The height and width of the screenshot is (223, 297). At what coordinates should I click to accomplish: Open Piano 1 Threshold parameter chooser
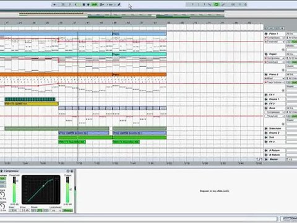click(275, 42)
